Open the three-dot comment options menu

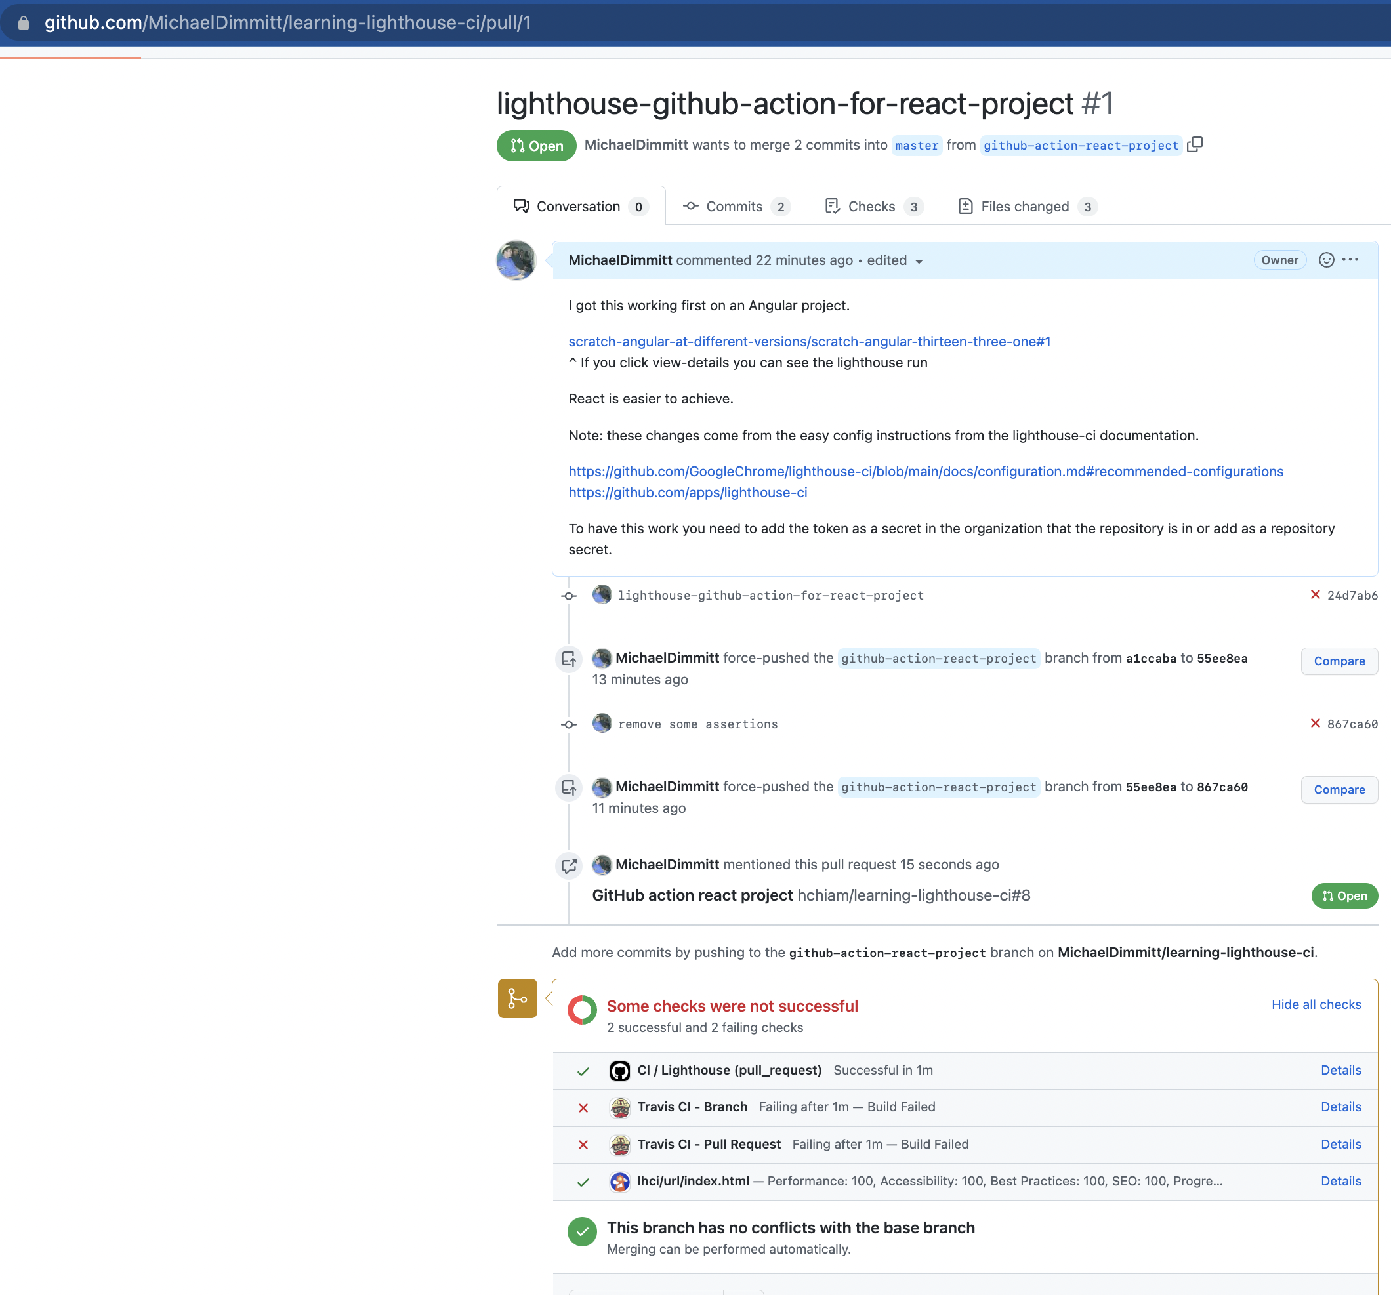[1350, 260]
